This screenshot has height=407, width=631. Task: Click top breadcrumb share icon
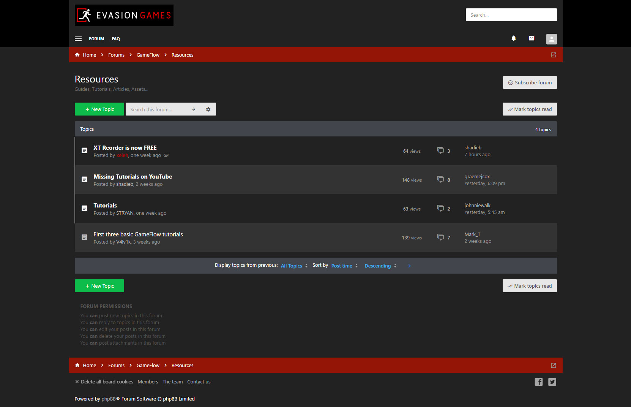click(554, 55)
